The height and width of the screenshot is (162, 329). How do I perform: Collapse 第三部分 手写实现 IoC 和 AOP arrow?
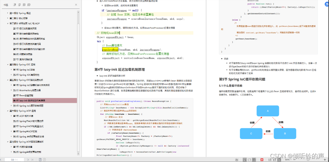(8, 23)
